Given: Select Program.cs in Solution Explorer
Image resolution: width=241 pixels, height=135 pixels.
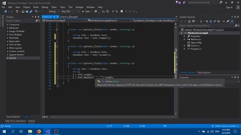Looking at the screenshot, I should click(x=196, y=49).
